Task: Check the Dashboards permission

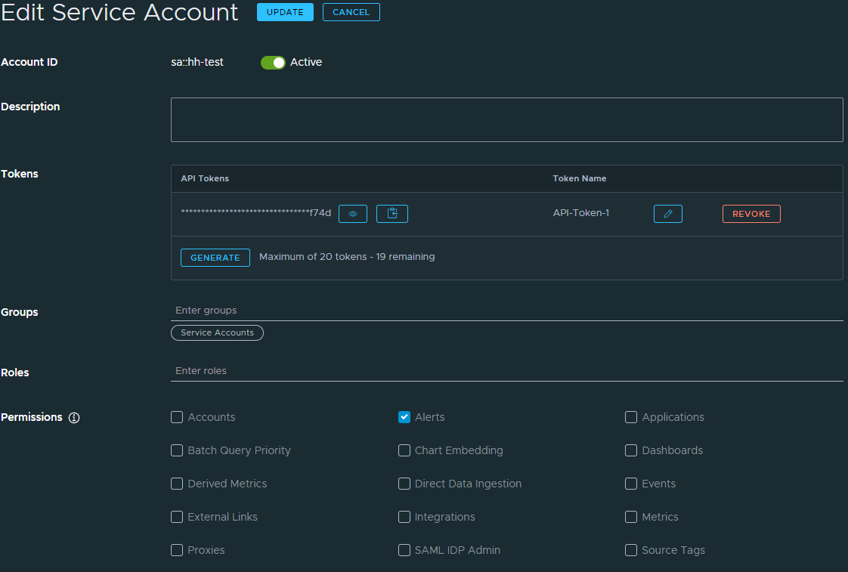Action: [x=631, y=450]
